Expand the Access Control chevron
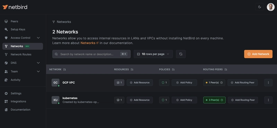Viewport: 277px width, 128px height. click(x=38, y=38)
